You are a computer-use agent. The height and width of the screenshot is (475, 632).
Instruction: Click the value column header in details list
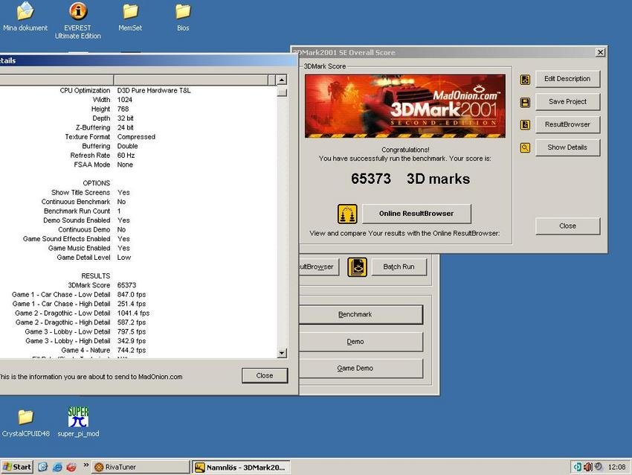click(x=191, y=80)
